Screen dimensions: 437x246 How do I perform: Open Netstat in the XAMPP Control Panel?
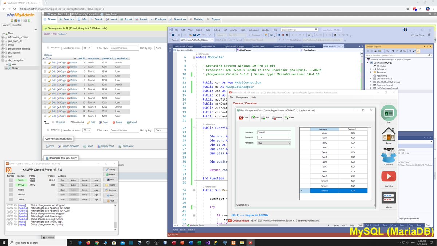tap(110, 175)
